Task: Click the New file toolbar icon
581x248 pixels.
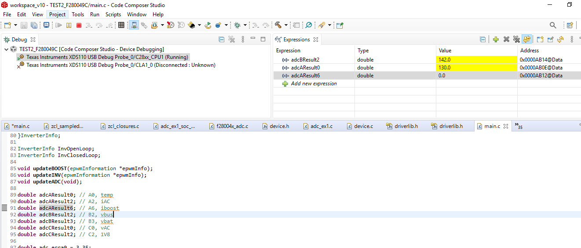Action: (7, 25)
